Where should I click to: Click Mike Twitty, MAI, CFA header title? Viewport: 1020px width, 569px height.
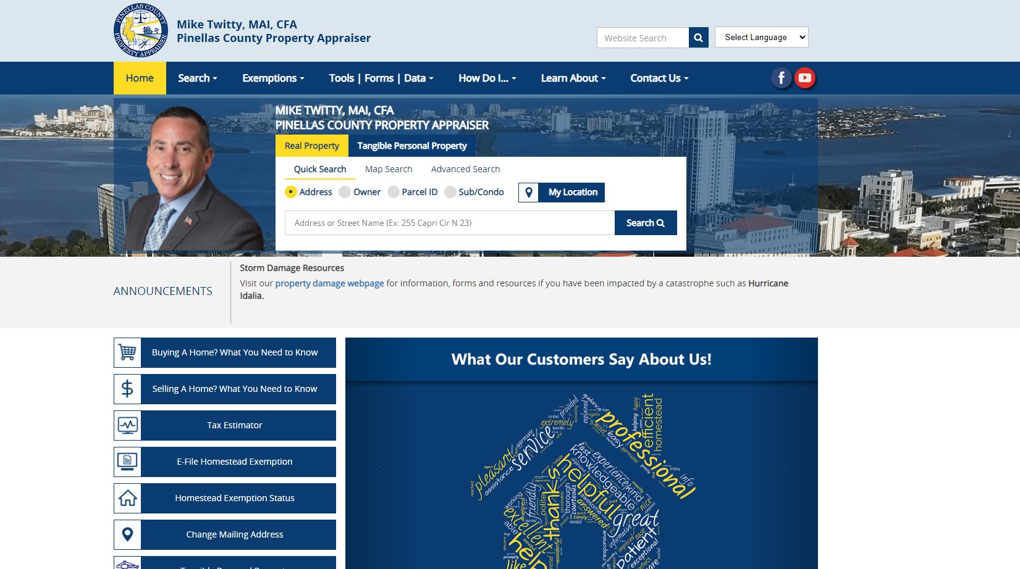pos(237,24)
